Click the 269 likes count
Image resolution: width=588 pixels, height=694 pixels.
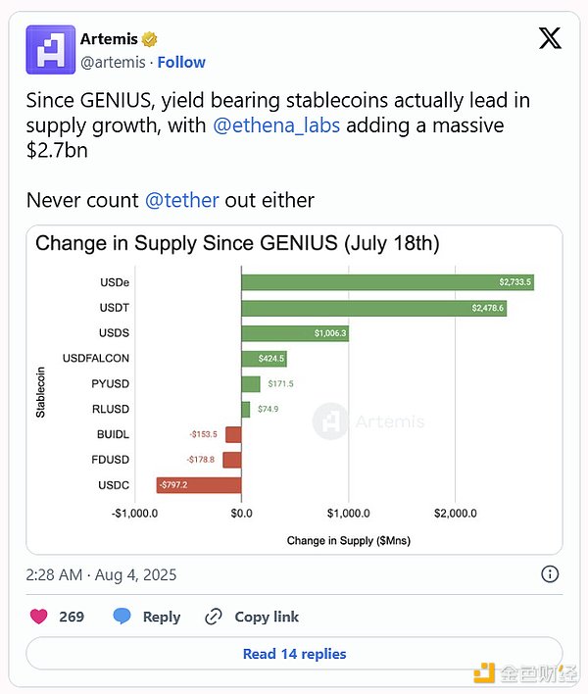click(x=72, y=617)
